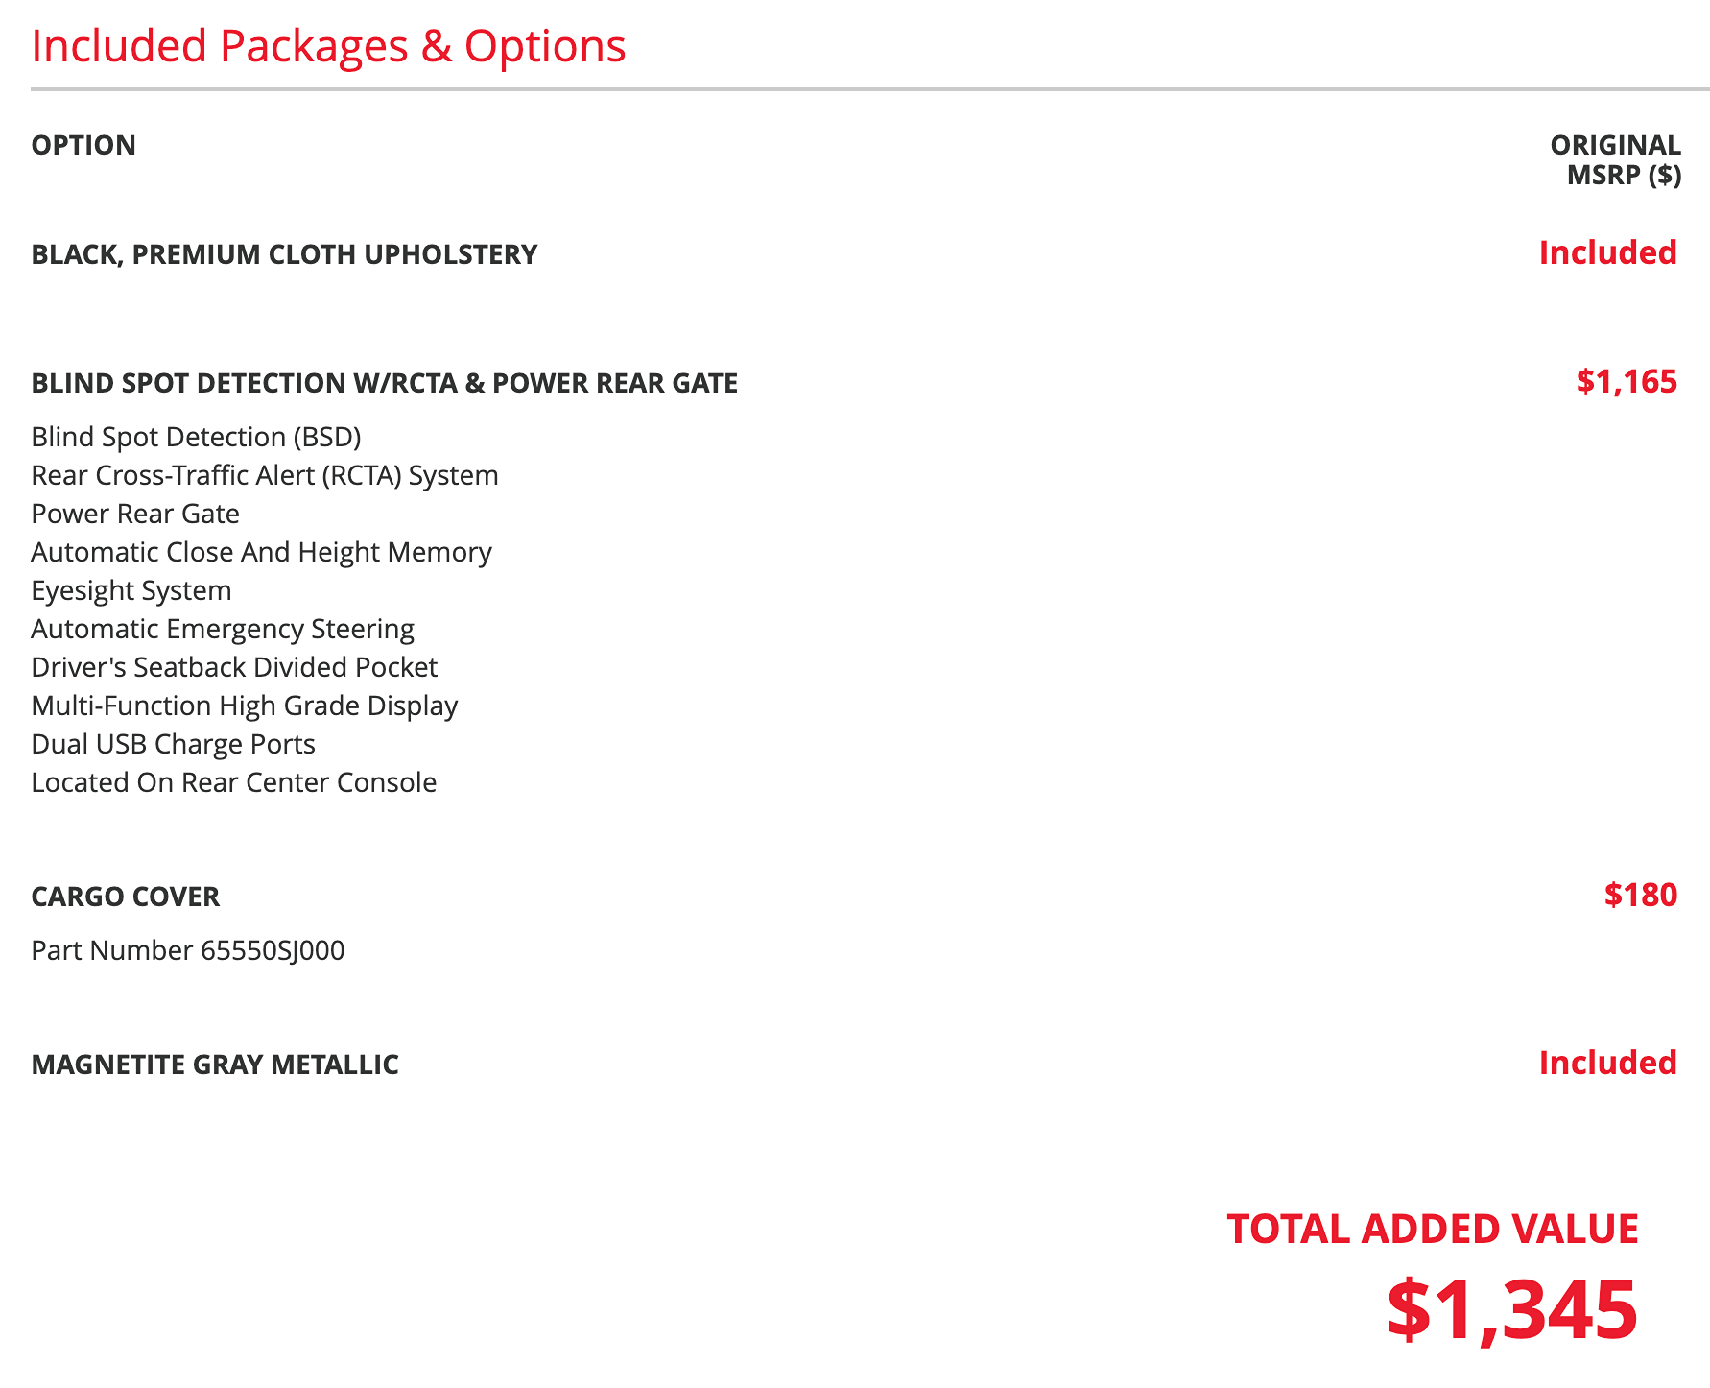Viewport: 1710px width, 1388px height.
Task: Click the Included Packages & Options heading
Action: [328, 46]
